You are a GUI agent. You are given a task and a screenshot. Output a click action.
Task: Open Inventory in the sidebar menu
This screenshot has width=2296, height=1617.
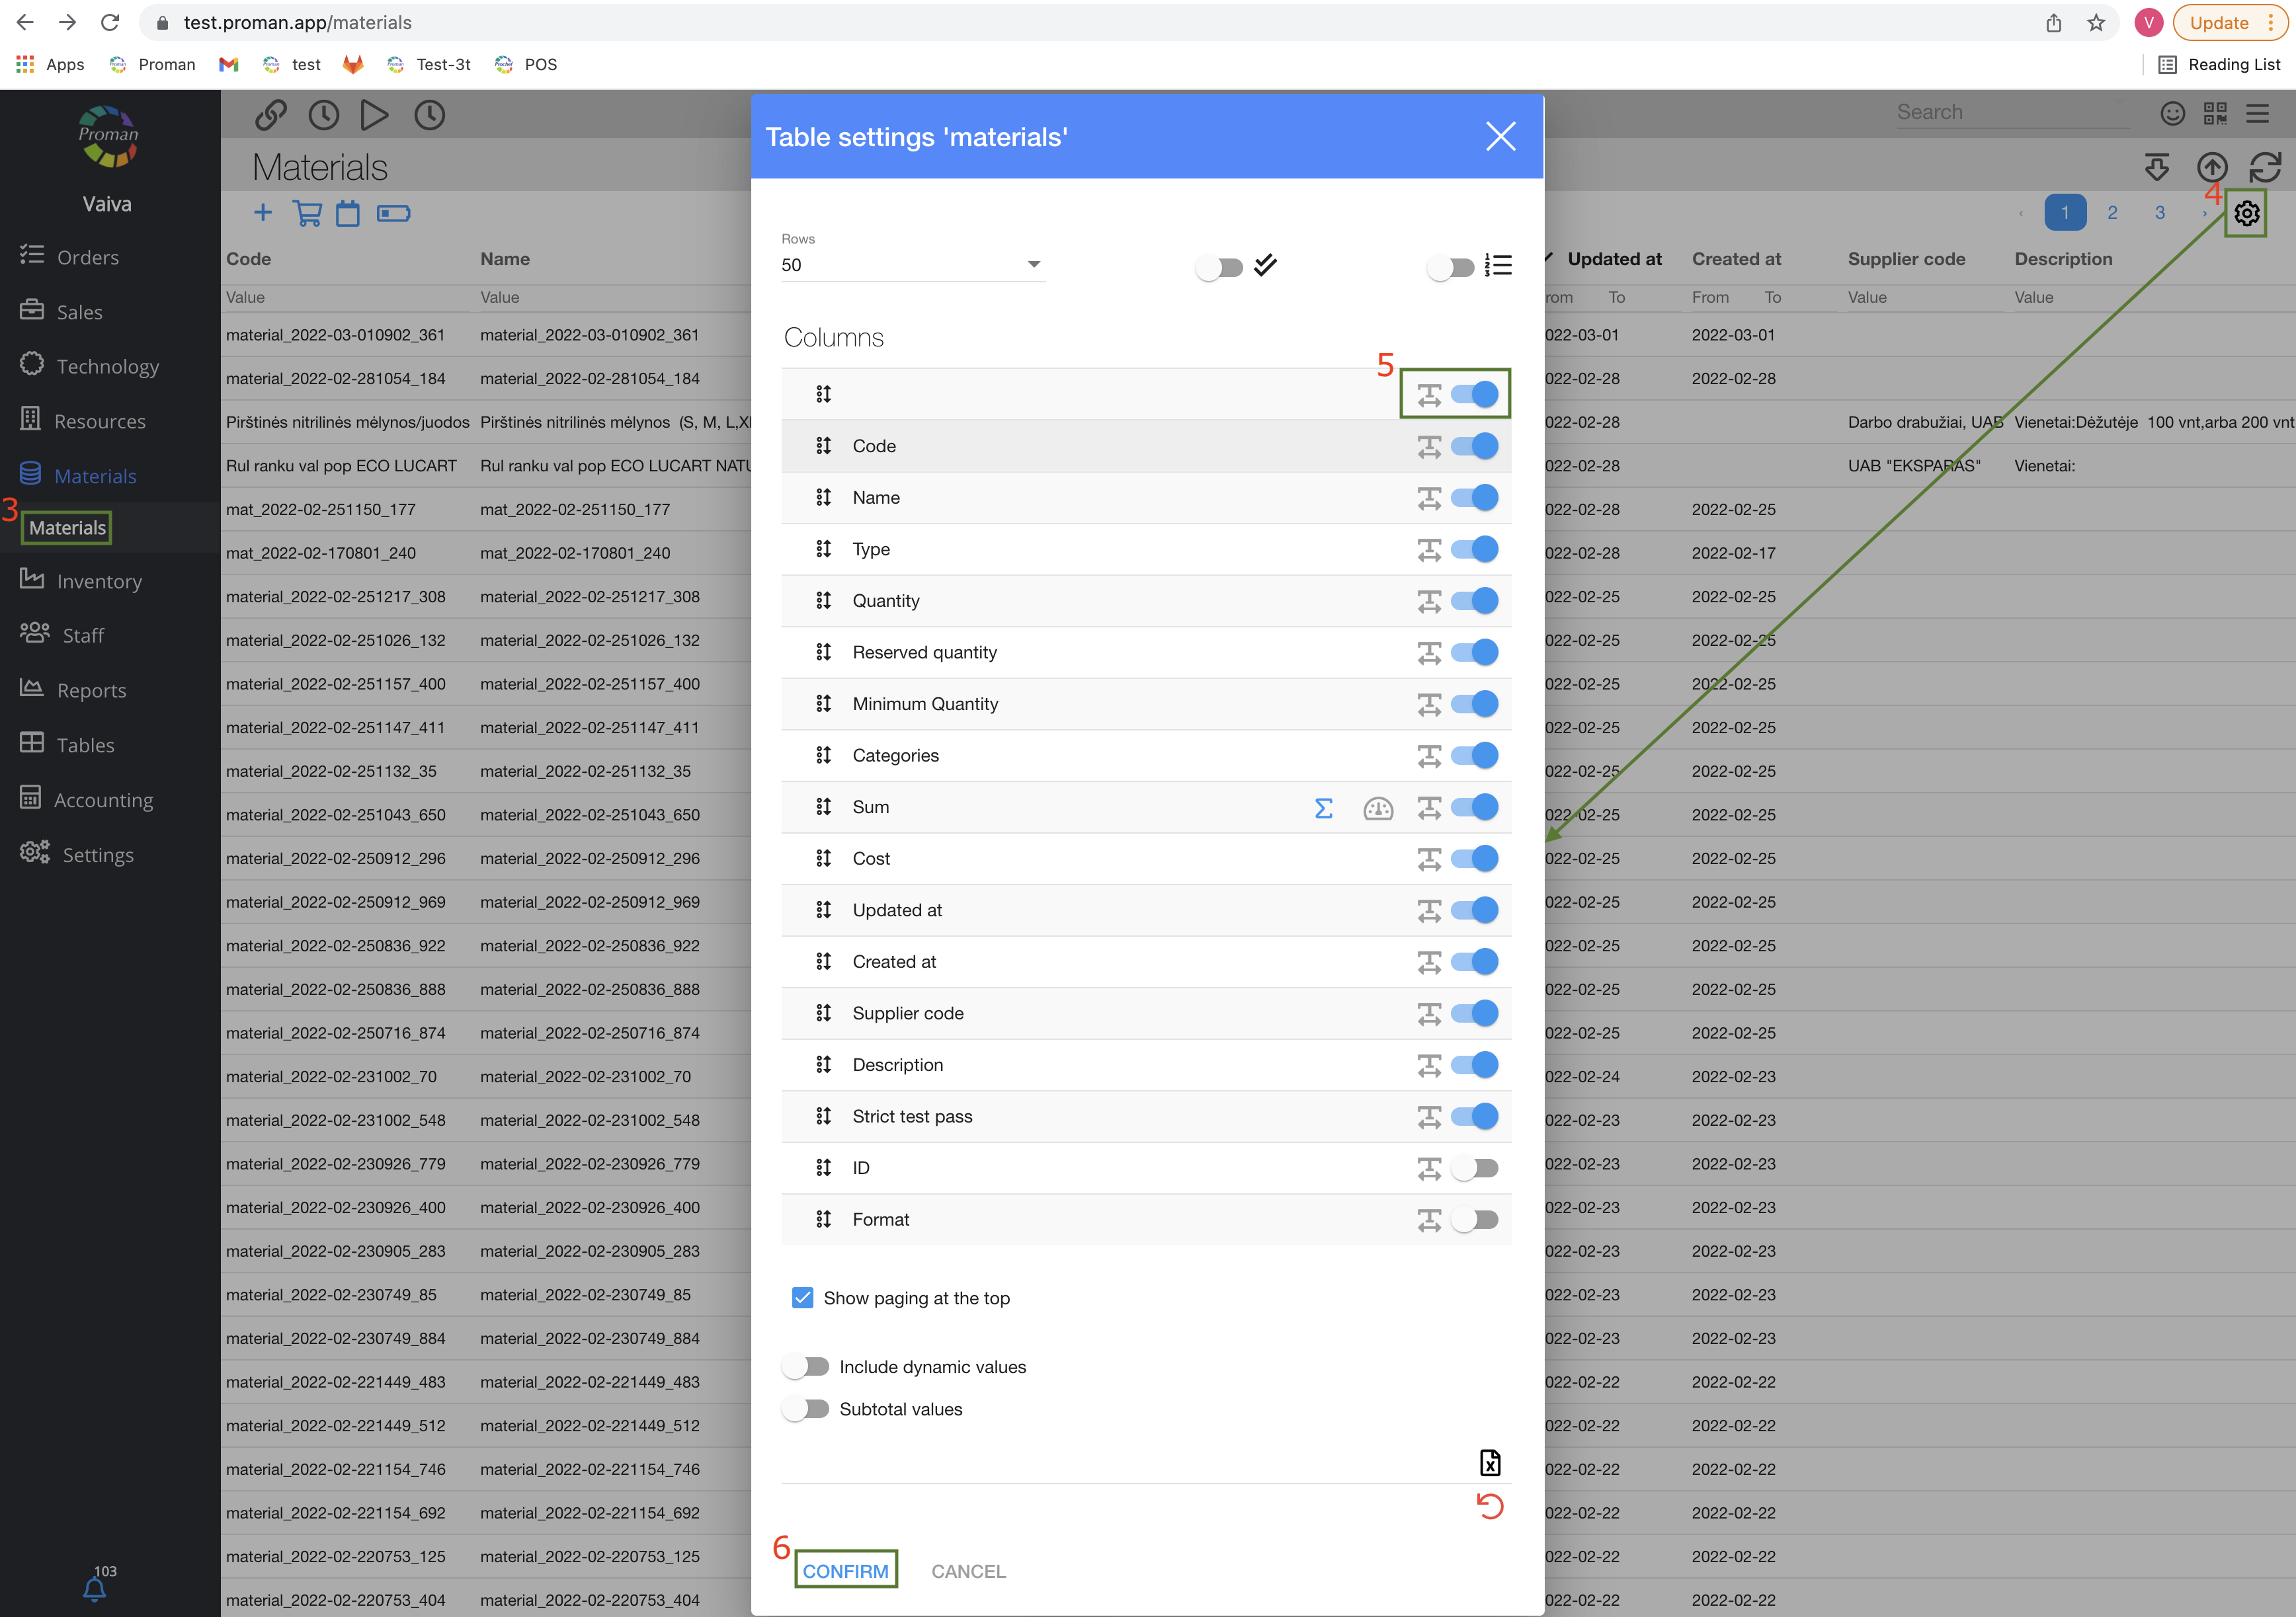pos(99,582)
